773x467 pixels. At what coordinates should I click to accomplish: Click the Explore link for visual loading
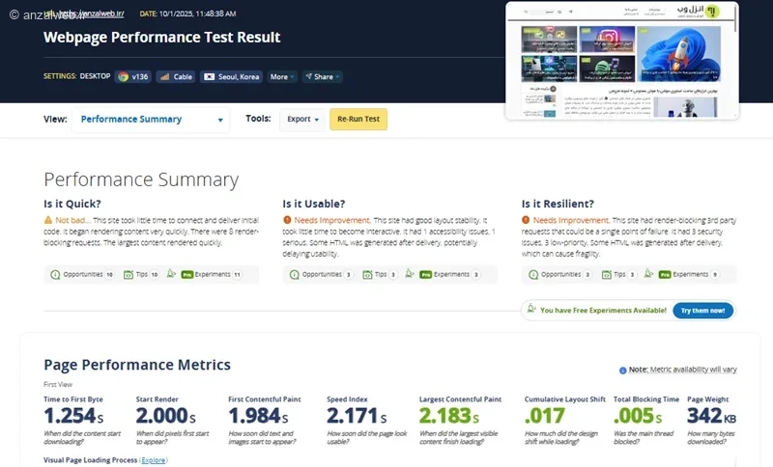coord(154,460)
